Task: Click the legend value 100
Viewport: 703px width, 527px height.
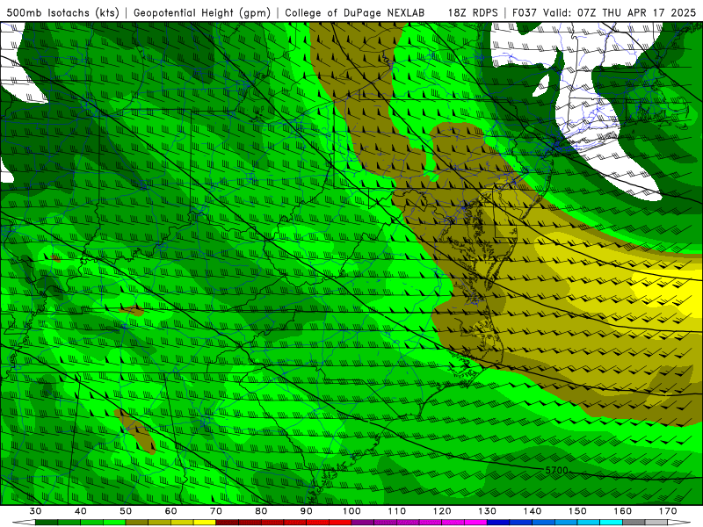Action: pos(351,511)
